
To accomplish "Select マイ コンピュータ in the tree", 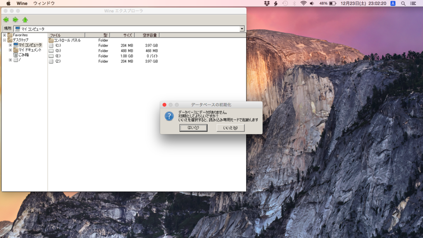I will pyautogui.click(x=30, y=45).
